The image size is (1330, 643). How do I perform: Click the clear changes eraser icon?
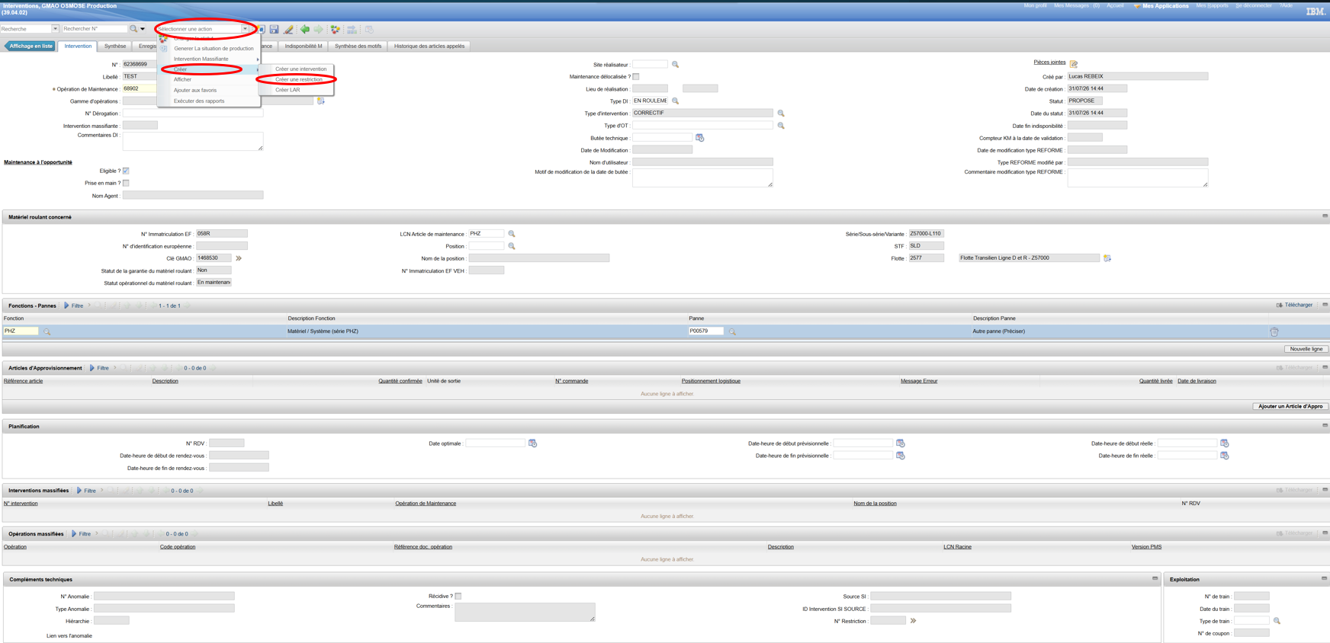pyautogui.click(x=288, y=30)
